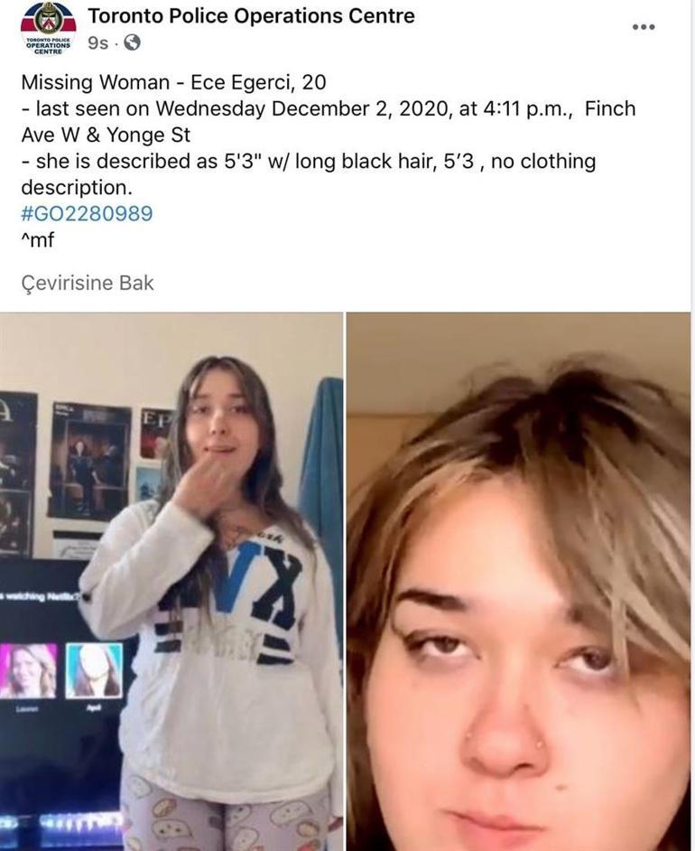Click the Ave W & Yonge St text
Image resolution: width=695 pixels, height=851 pixels.
click(x=106, y=135)
